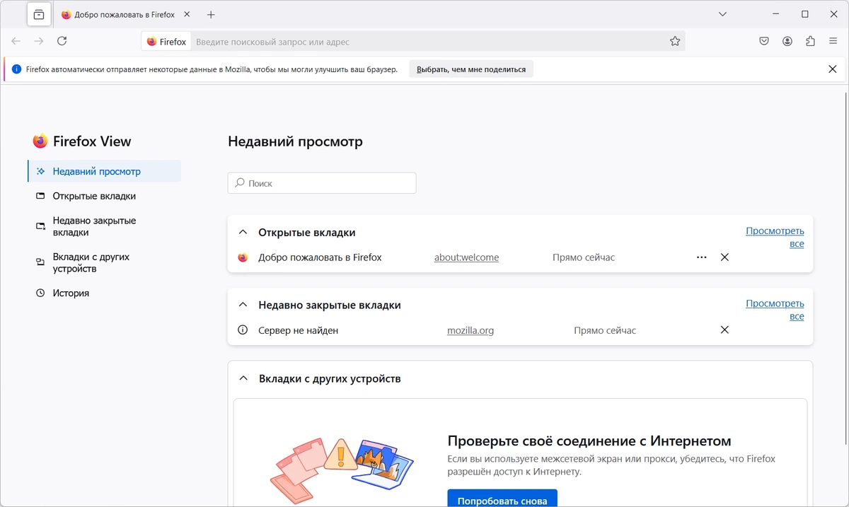Bookmark this page with the star icon
Screen dimensions: 849x507
tap(675, 42)
